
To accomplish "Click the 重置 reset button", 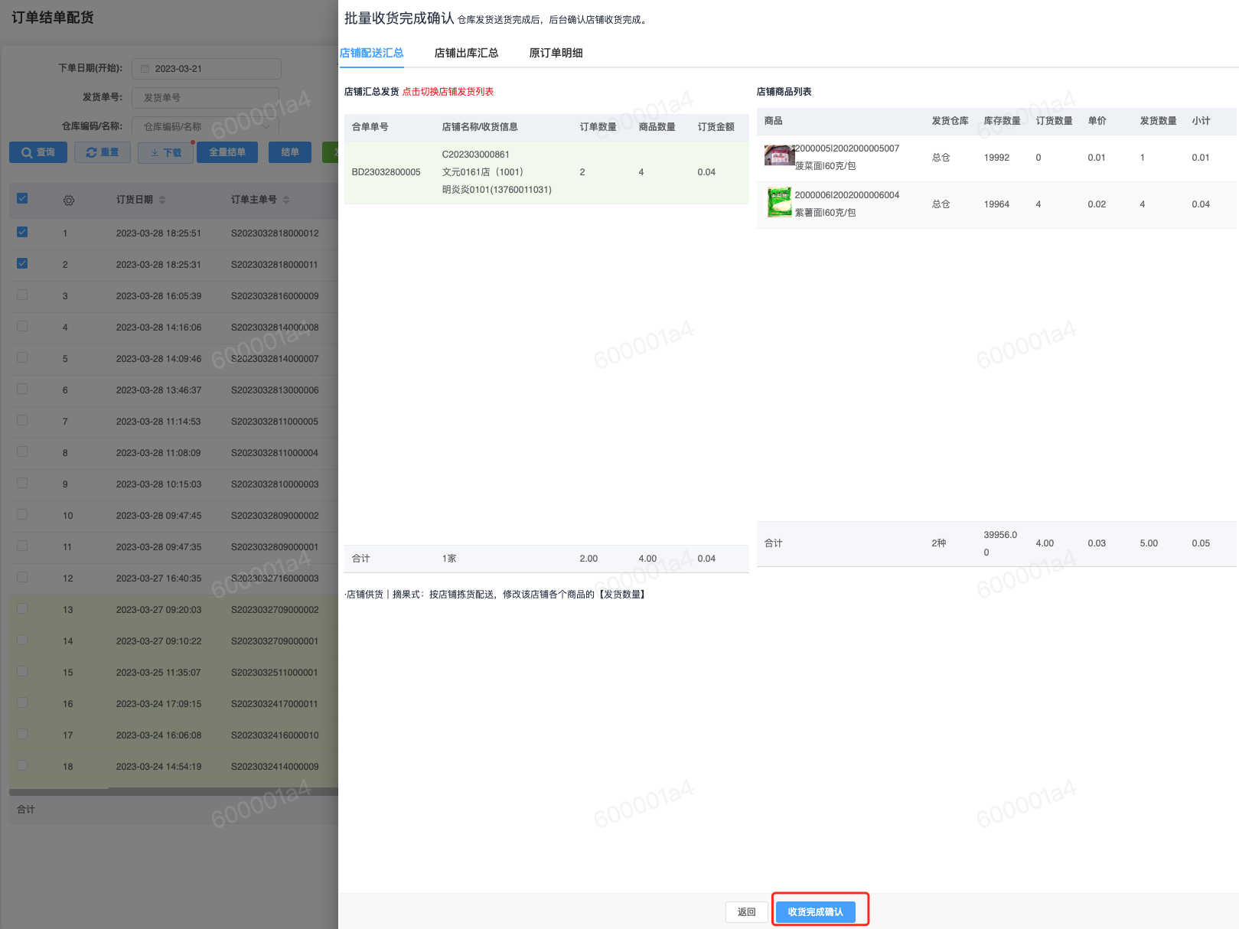I will pos(103,152).
